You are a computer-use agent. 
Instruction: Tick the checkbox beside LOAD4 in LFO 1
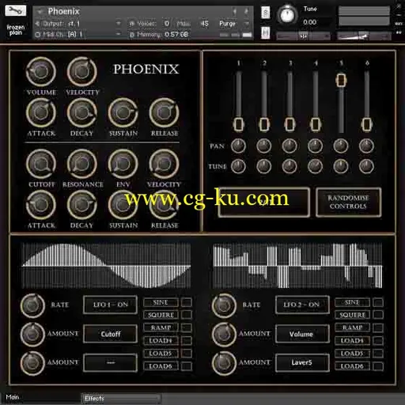tap(187, 340)
